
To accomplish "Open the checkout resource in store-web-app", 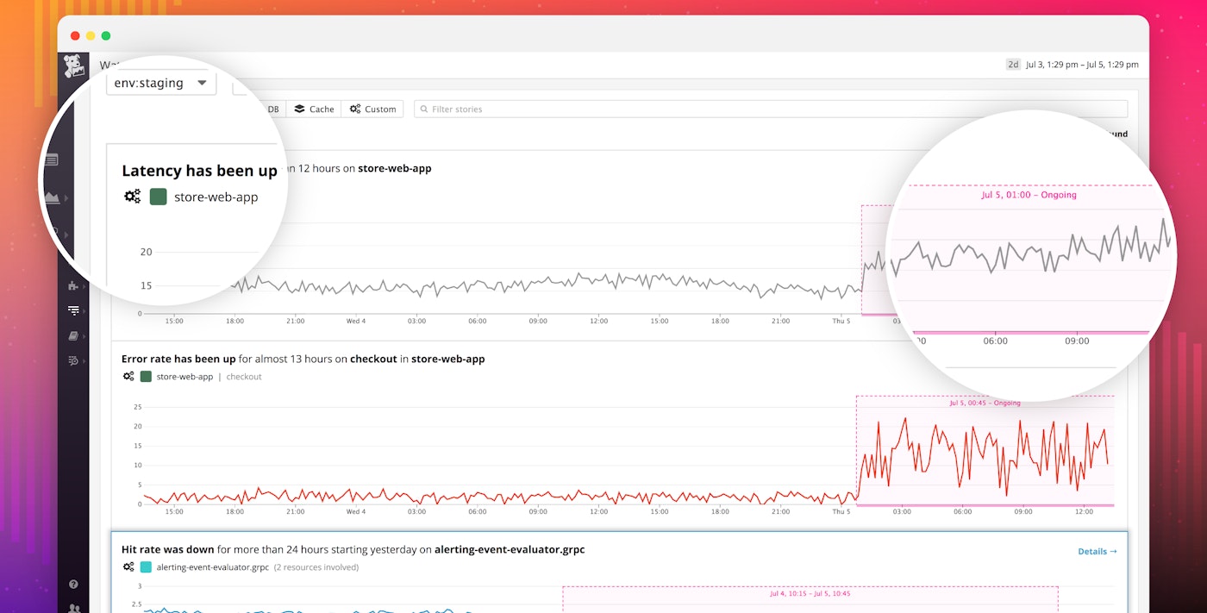I will pos(243,377).
